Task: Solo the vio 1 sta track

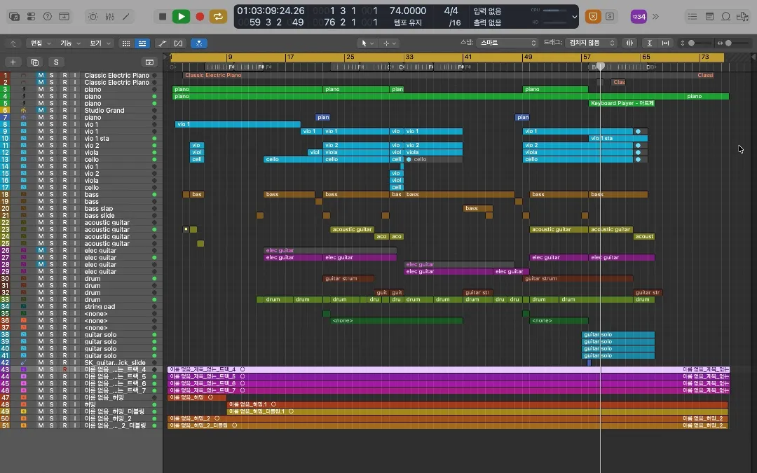Action: [x=52, y=139]
